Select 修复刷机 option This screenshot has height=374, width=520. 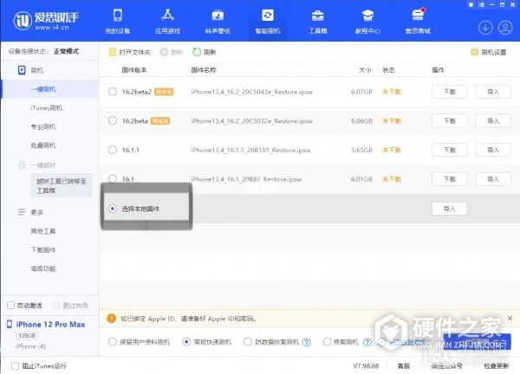[327, 342]
